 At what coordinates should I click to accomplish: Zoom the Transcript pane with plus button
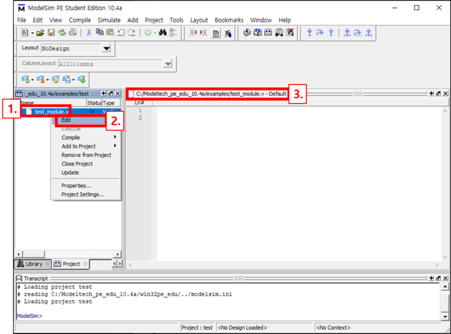(431, 278)
